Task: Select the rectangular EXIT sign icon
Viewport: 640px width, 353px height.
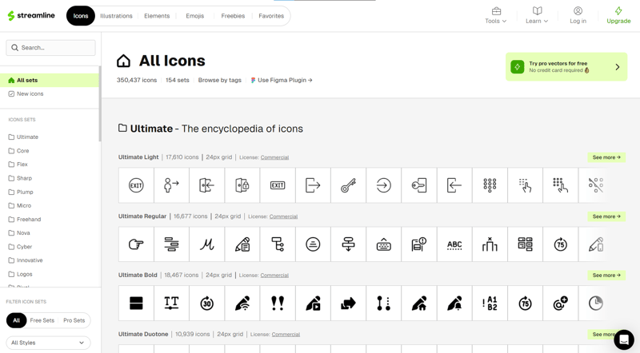Action: pos(278,185)
